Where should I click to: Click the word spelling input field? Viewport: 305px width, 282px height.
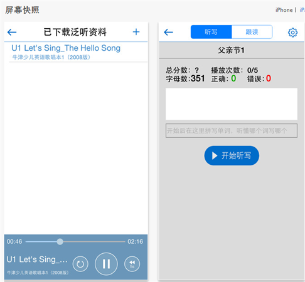tap(232, 131)
